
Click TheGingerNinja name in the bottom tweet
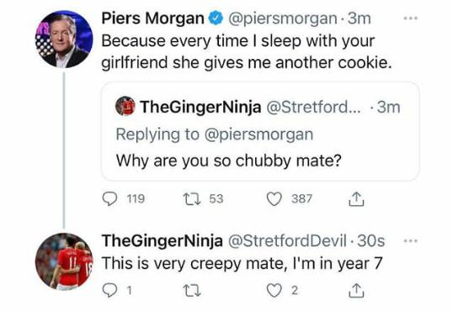click(163, 241)
